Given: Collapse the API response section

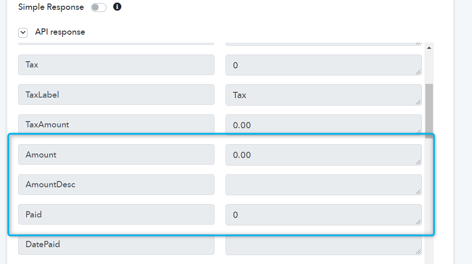Looking at the screenshot, I should 23,32.
